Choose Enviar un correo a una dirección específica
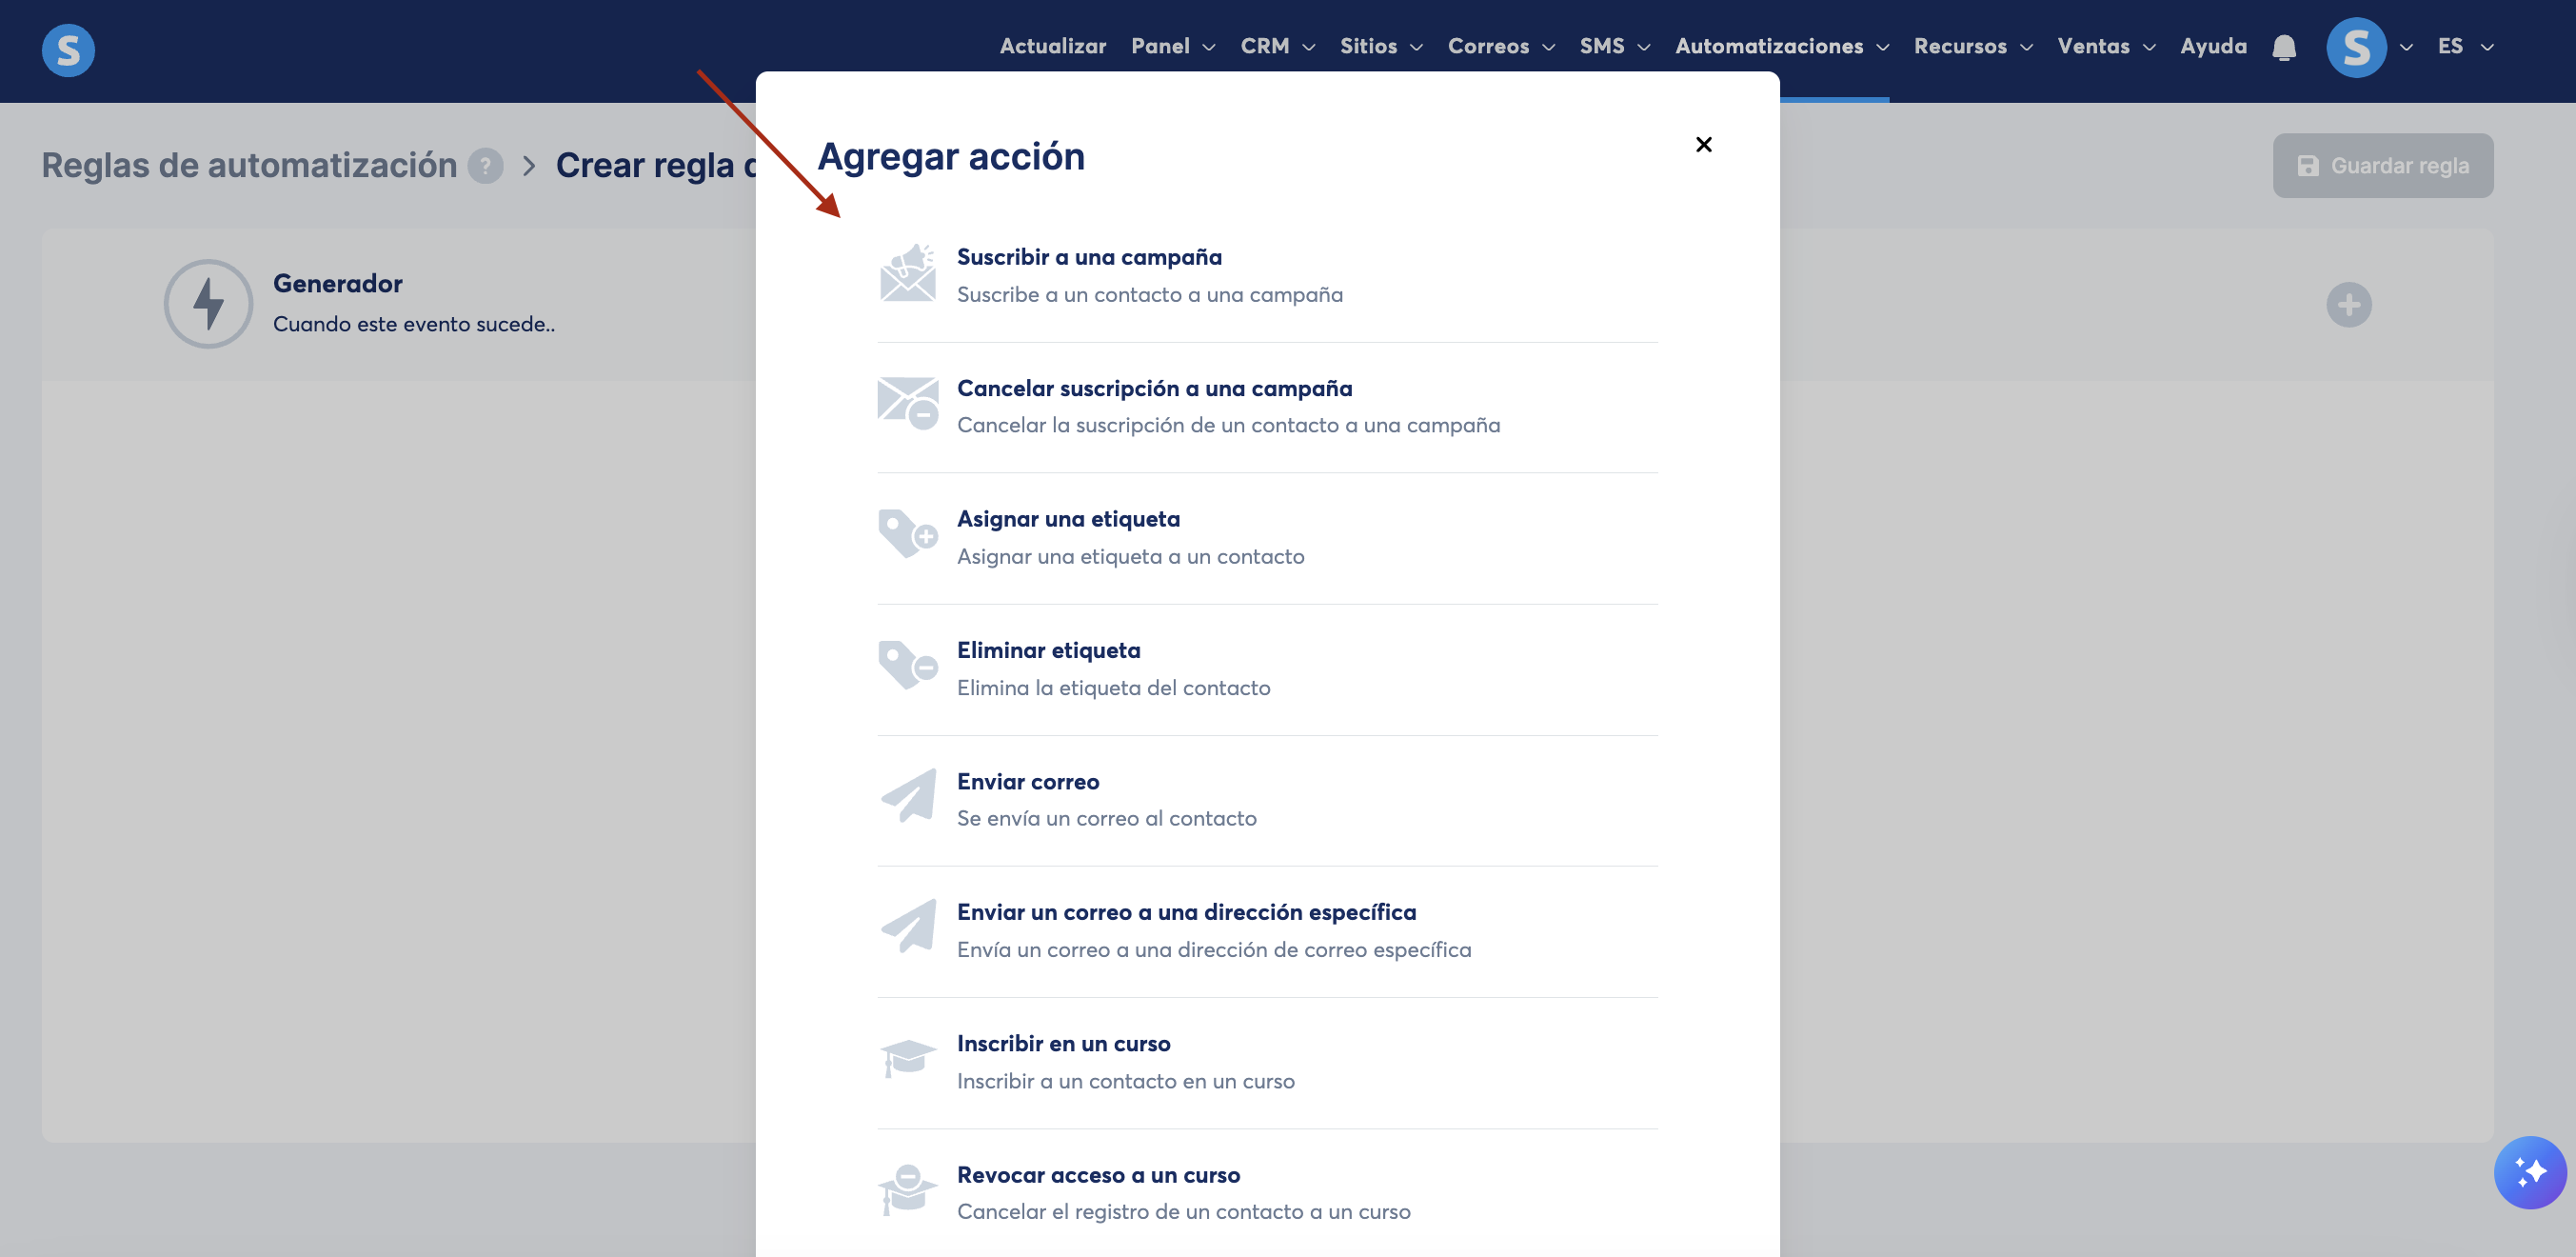2576x1257 pixels. 1186,912
